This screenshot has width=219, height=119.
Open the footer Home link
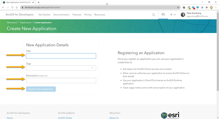pyautogui.click(x=10, y=118)
